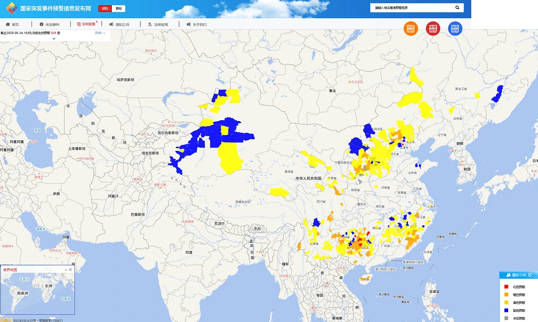Click the 未知预警 legend label
The image size is (538, 322).
click(x=519, y=318)
